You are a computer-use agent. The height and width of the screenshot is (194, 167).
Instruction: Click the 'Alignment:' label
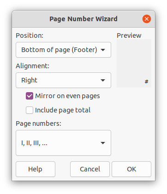32,66
